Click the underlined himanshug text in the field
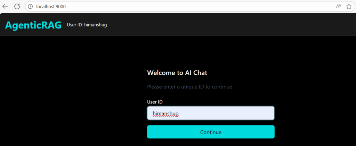 pos(165,113)
